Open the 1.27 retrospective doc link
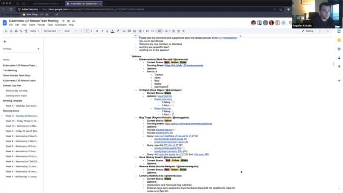Viewport: 343px width, 193px height. [x=227, y=38]
